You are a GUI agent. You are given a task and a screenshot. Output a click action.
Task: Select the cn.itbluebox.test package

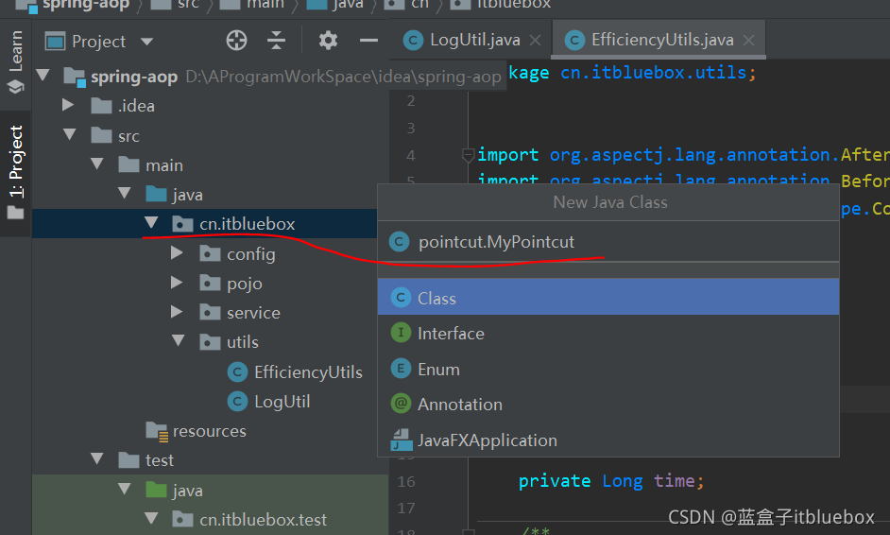click(263, 519)
